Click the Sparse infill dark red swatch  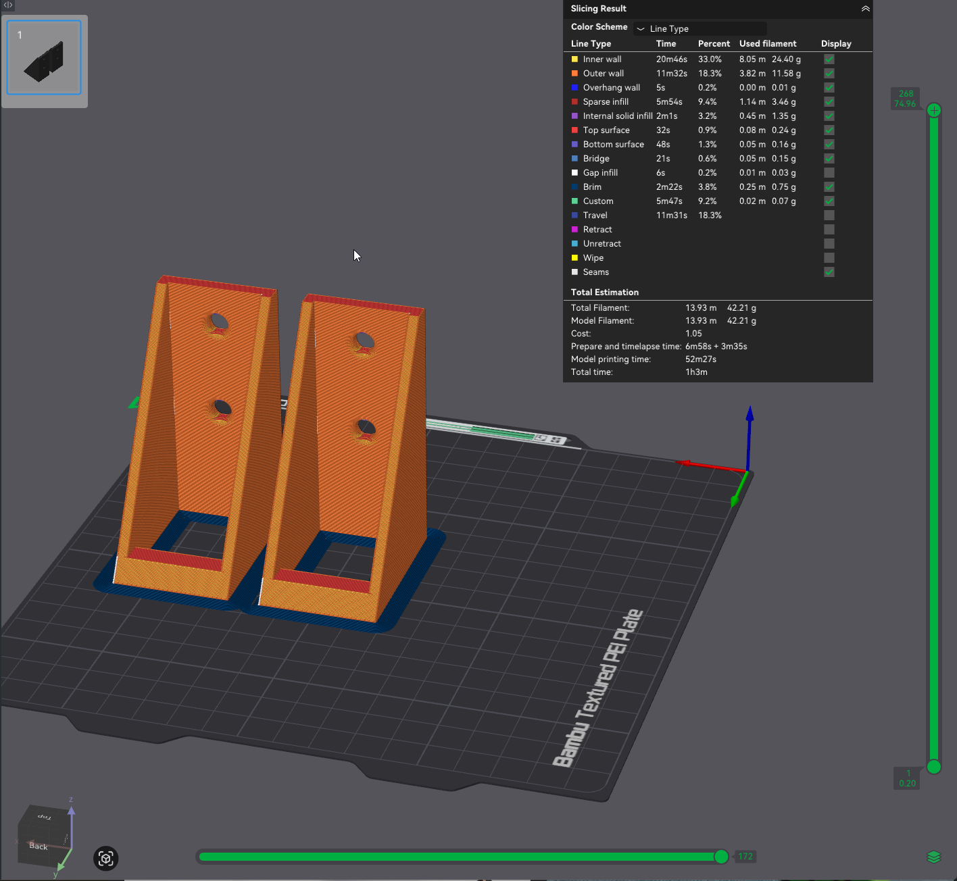pos(574,102)
